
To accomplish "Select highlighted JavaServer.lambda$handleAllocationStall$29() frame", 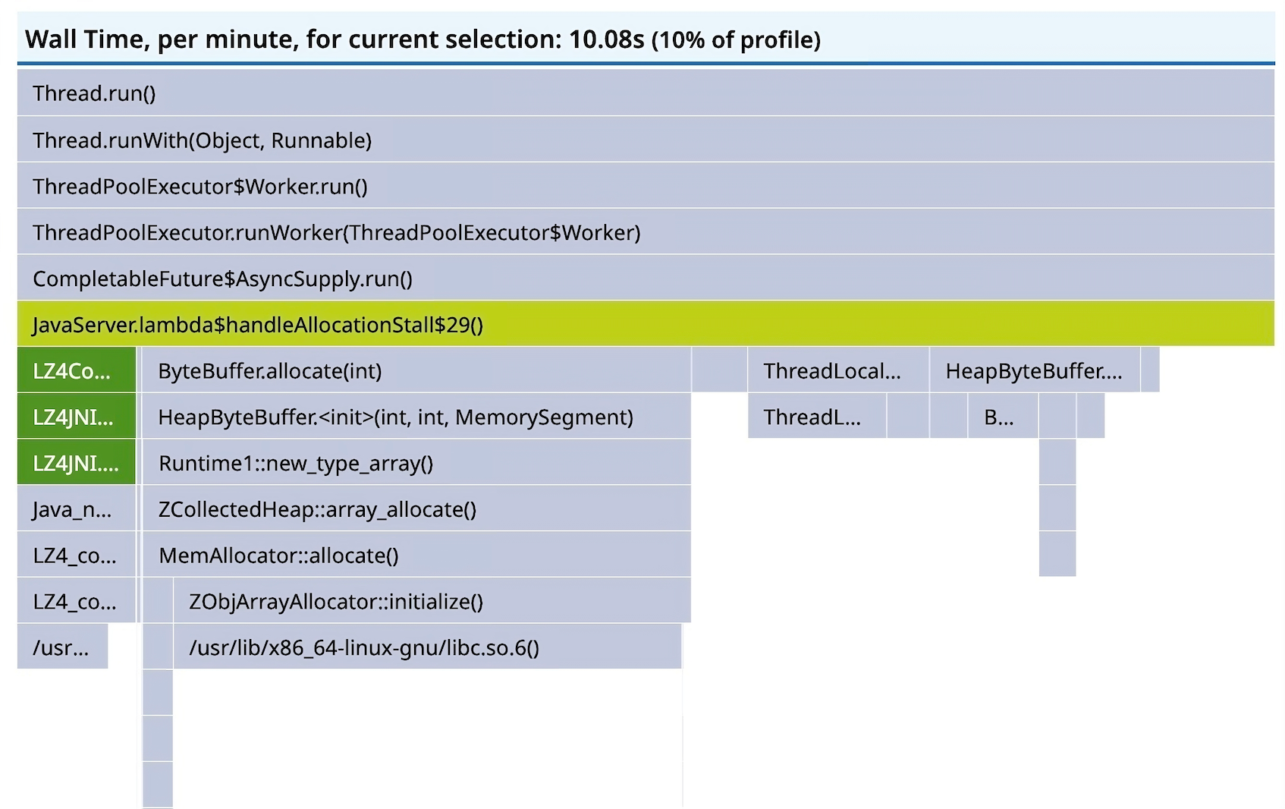I will (x=645, y=325).
